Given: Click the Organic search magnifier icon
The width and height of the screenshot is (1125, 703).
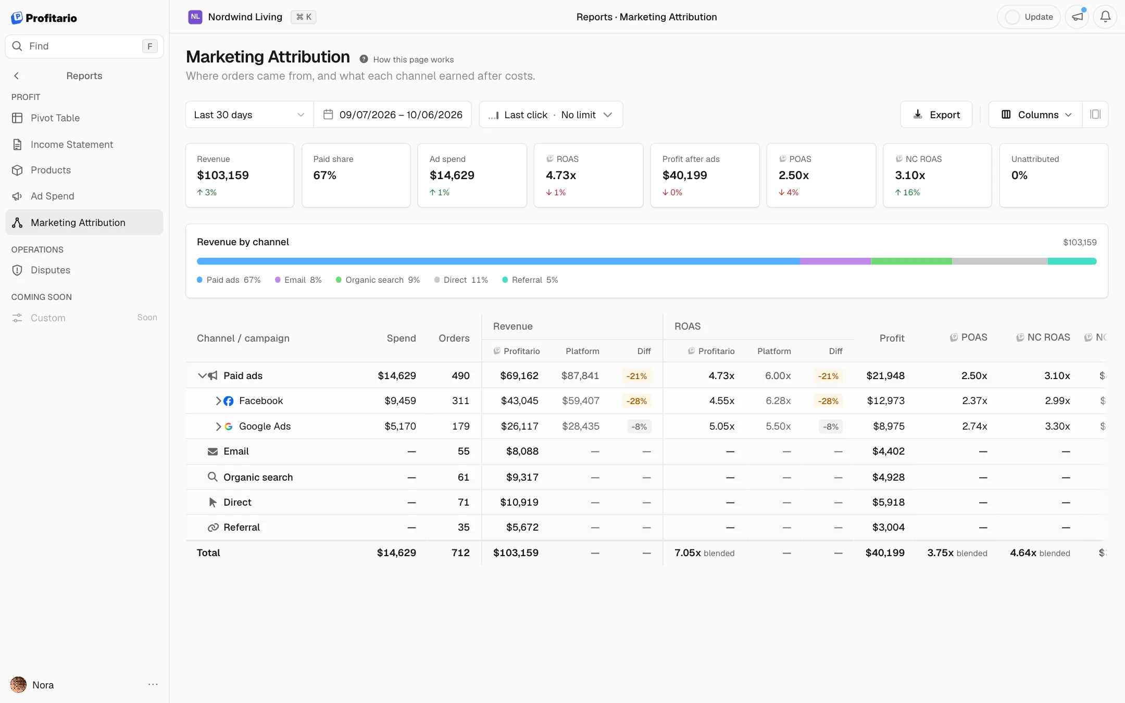Looking at the screenshot, I should tap(213, 477).
